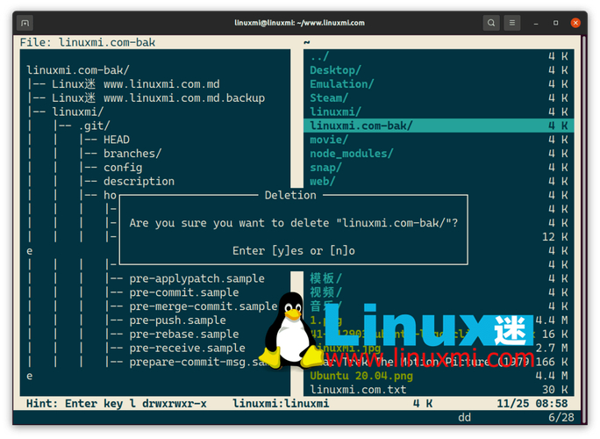The width and height of the screenshot is (600, 439).
Task: Select the parent directory ../ entry
Action: 439,56
